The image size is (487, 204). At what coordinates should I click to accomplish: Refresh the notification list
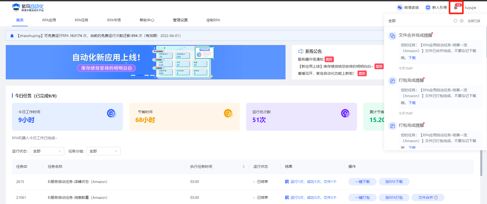[x=455, y=21]
